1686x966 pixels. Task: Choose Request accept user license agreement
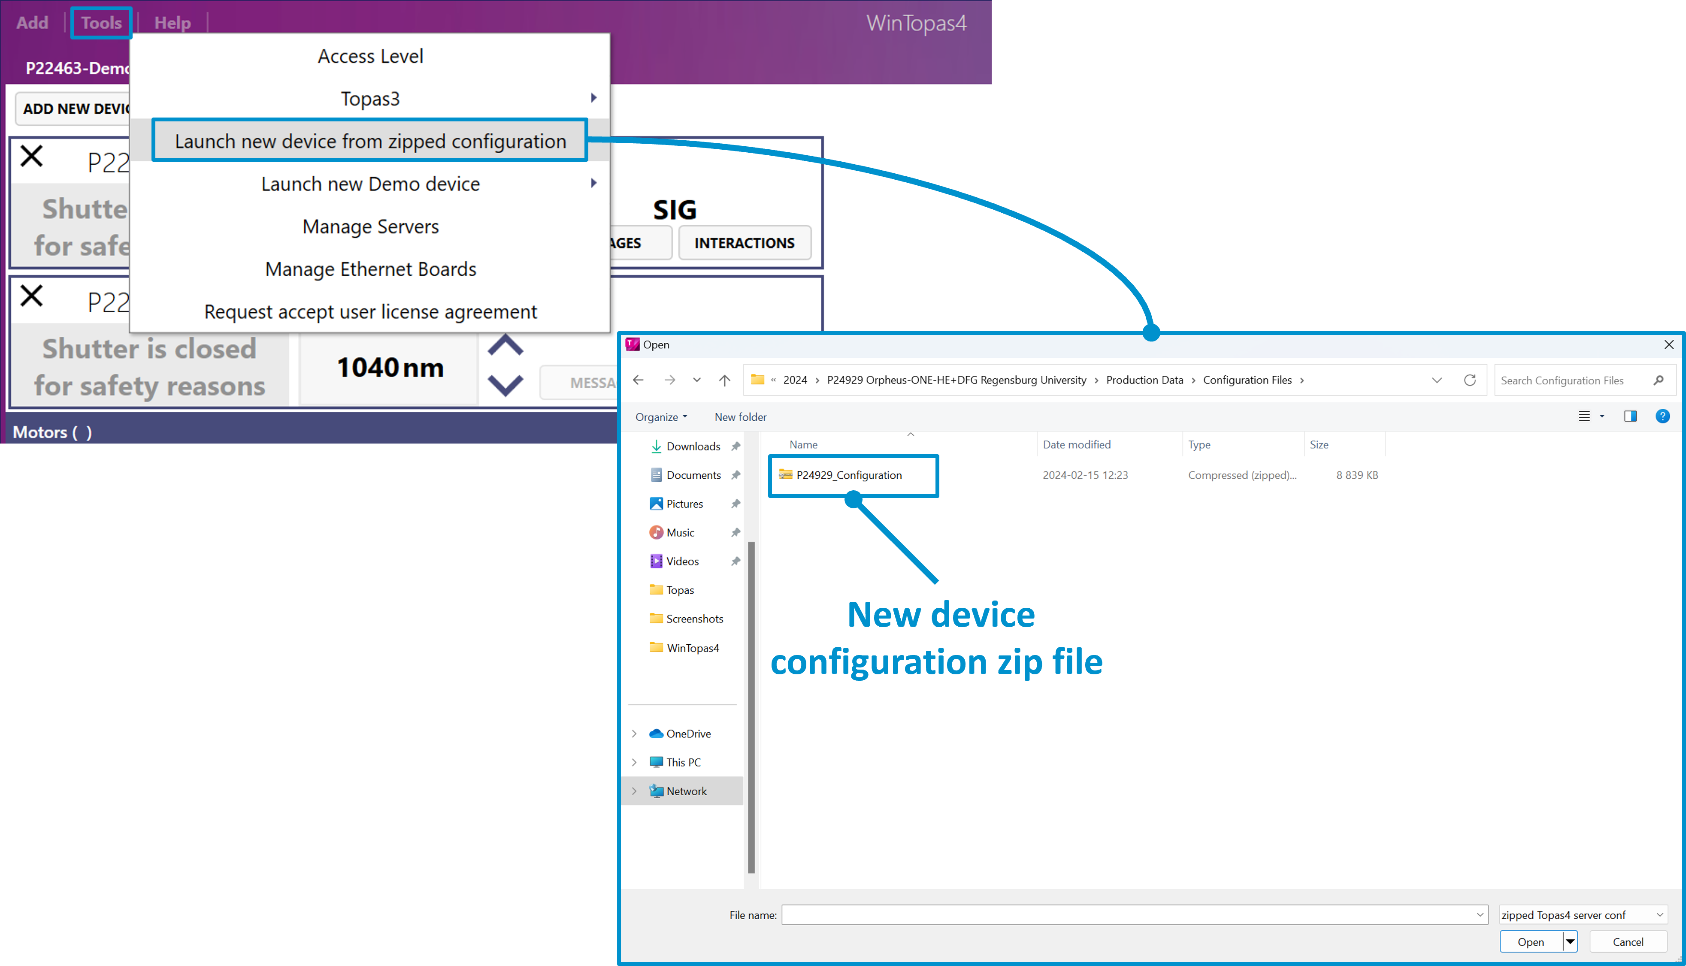pyautogui.click(x=370, y=311)
